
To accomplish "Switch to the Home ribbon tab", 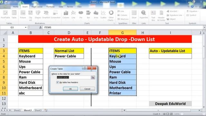I will pyautogui.click(x=16, y=7).
